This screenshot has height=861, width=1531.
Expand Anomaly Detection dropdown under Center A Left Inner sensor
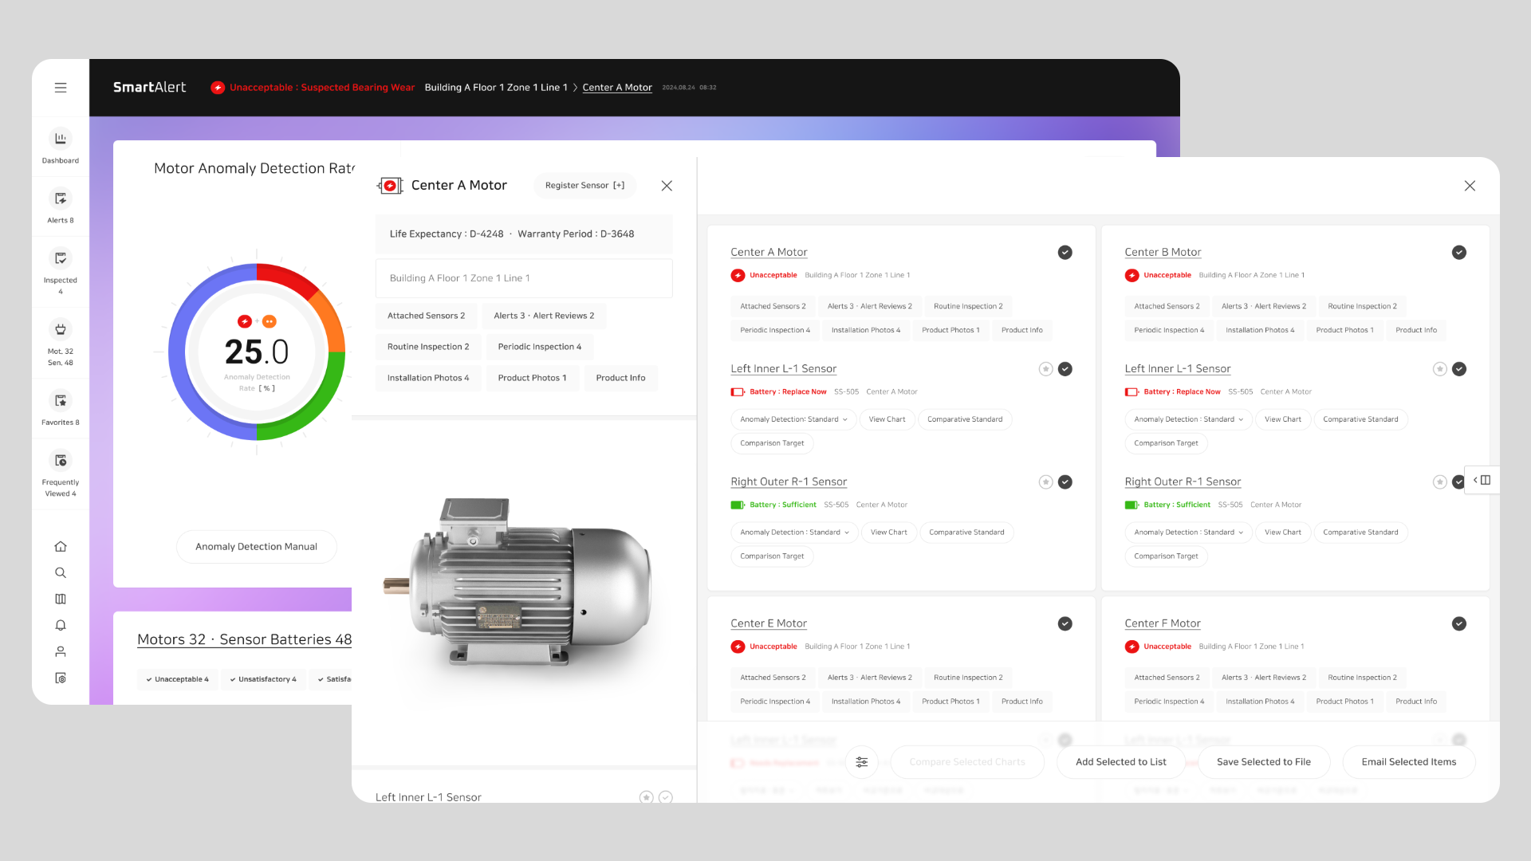pyautogui.click(x=793, y=419)
